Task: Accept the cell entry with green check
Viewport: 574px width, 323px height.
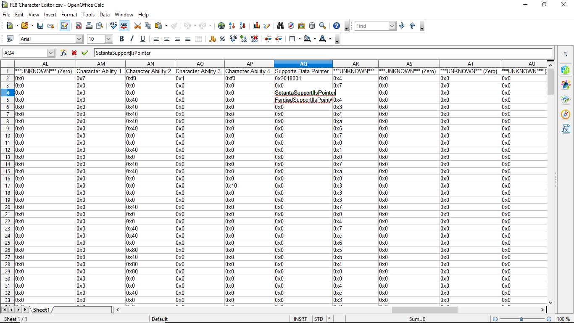Action: (x=85, y=53)
